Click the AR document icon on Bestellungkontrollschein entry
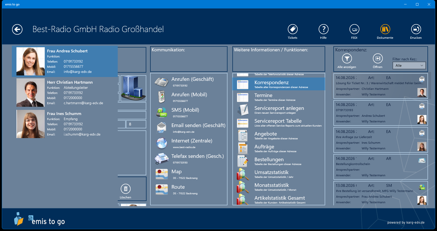This screenshot has height=231, width=437. (422, 160)
